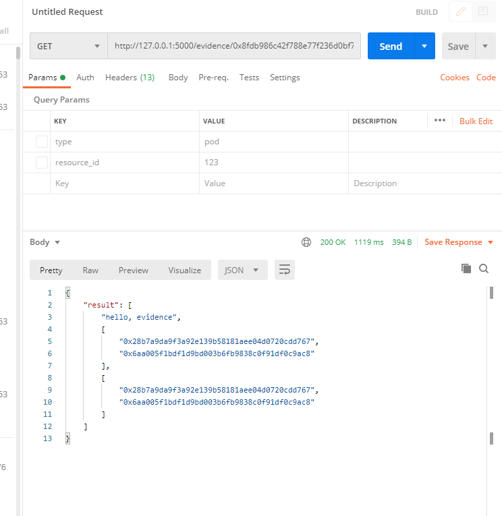502x516 pixels.
Task: Click the '123' value cell
Action: pos(273,163)
